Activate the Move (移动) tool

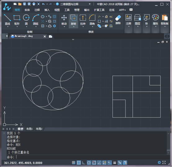[x=64, y=20]
